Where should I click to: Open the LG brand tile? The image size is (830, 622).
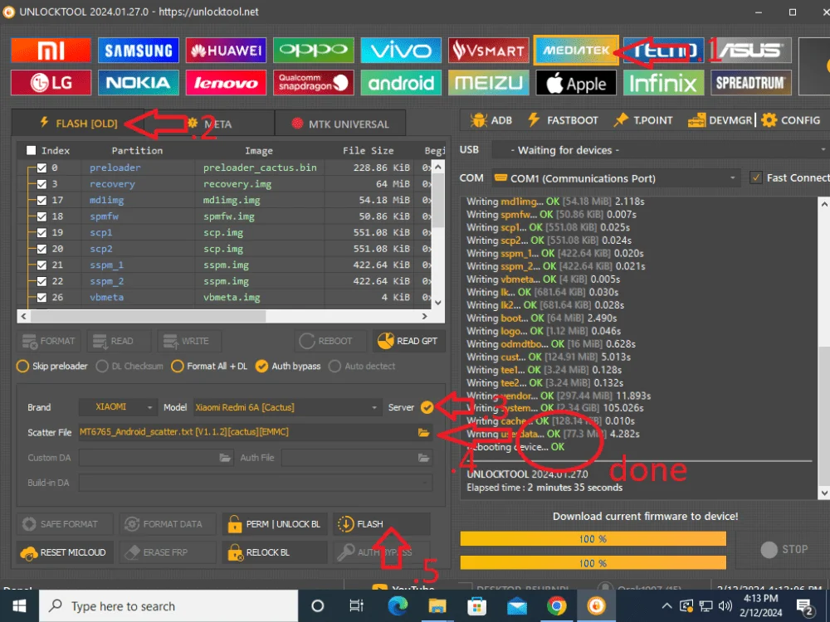point(51,82)
